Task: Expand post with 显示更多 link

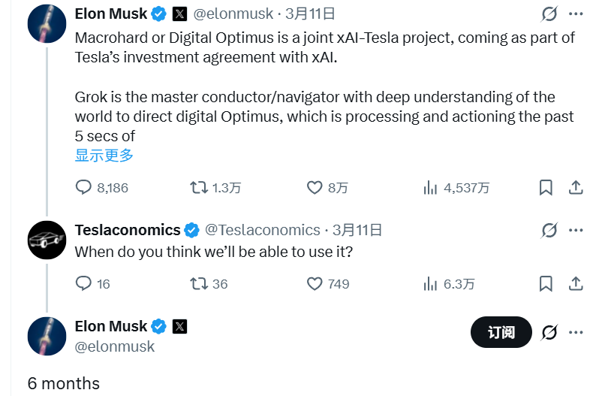Action: click(104, 156)
